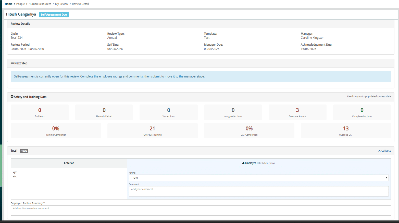
Task: Click the xyz criterion name
Action: tap(15, 172)
